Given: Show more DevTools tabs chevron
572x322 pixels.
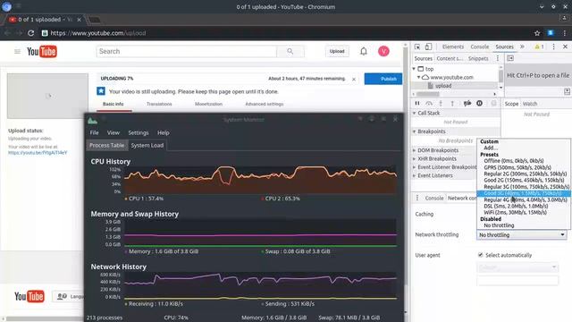Looking at the screenshot, I should tap(522, 47).
